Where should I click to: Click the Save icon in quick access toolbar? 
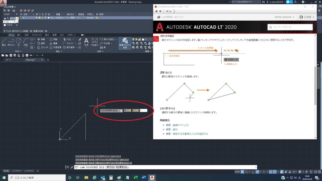(x=11, y=55)
